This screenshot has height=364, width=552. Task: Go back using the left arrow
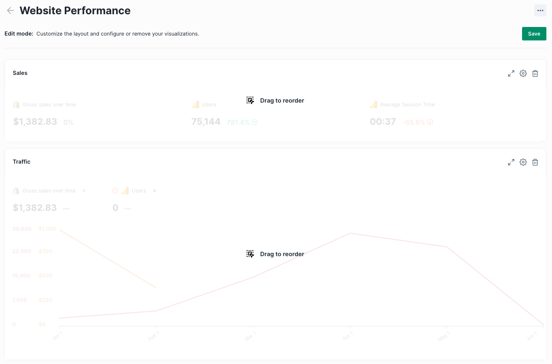10,10
